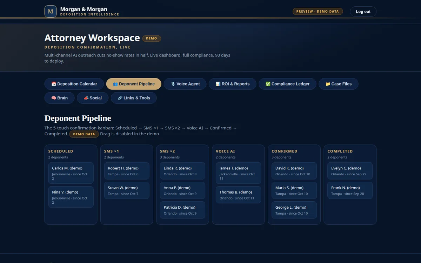Screen dimensions: 421x263
Task: Click the SCHEDULED column header
Action: point(61,151)
